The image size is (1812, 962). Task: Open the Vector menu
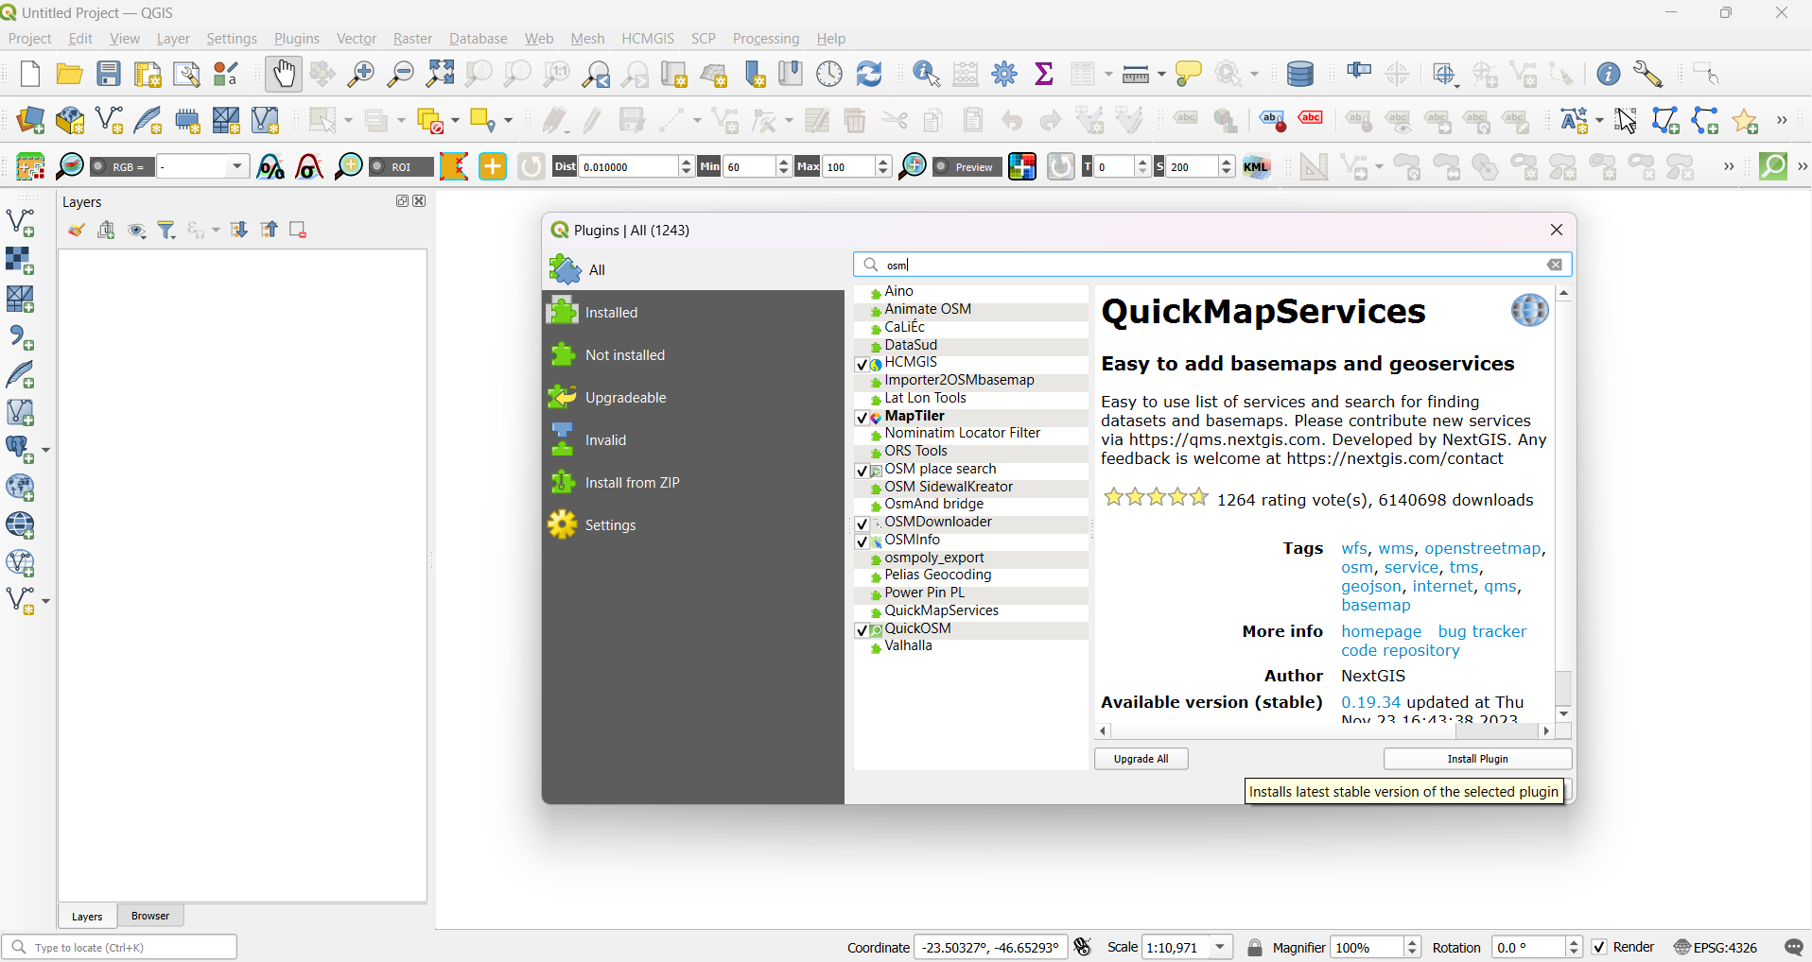(357, 39)
